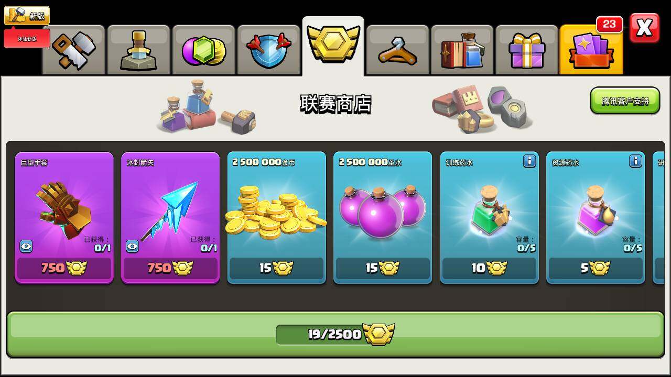This screenshot has height=377, width=671.
Task: Switch to the books and potions tab
Action: point(462,50)
